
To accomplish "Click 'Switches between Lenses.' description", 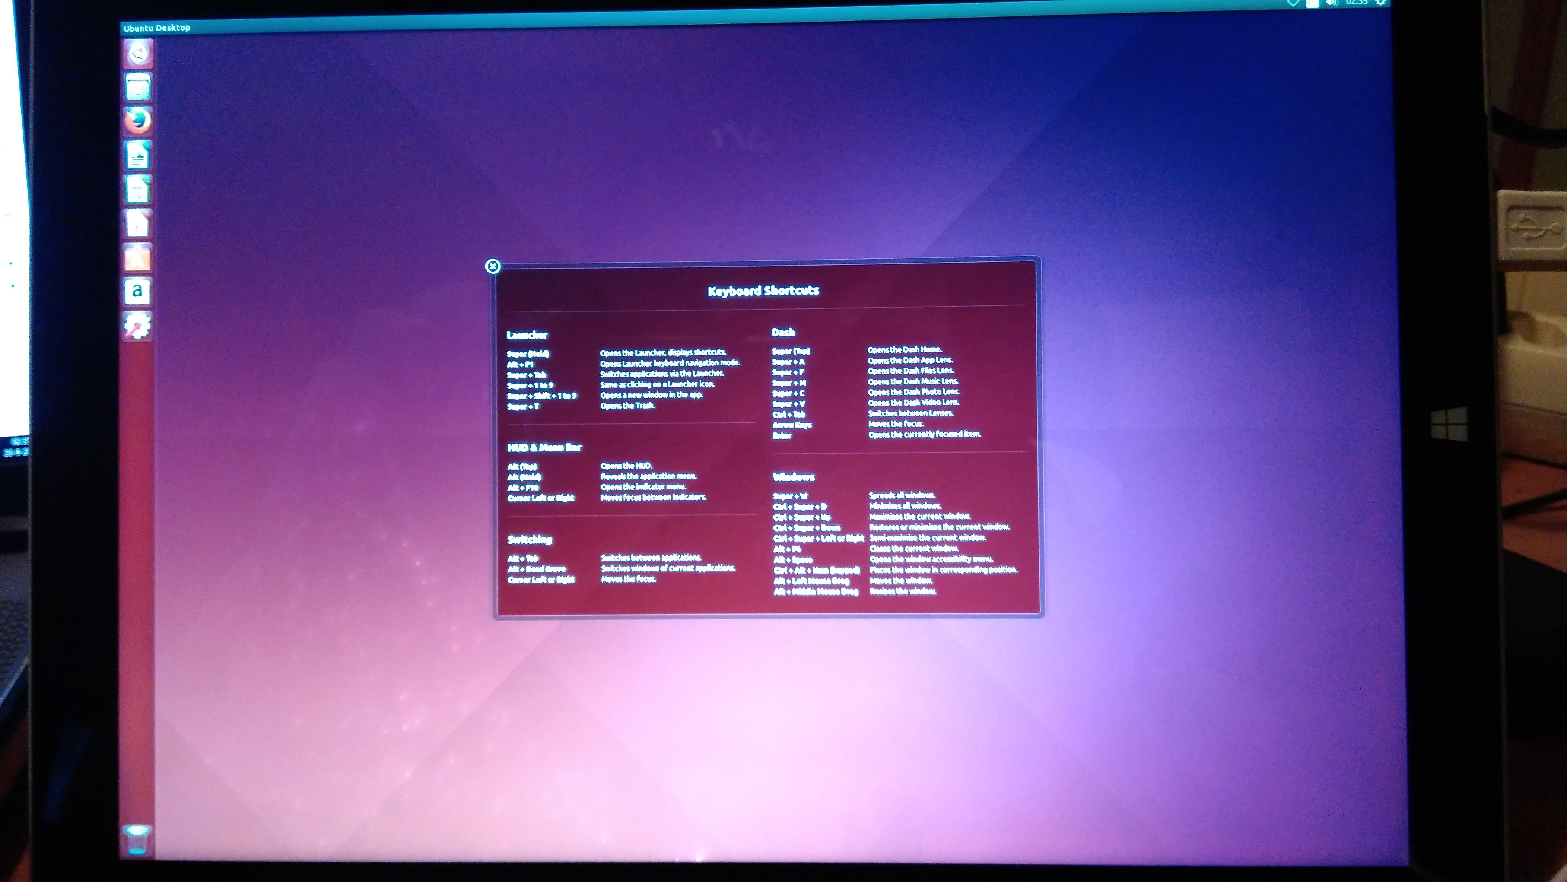I will [x=910, y=414].
